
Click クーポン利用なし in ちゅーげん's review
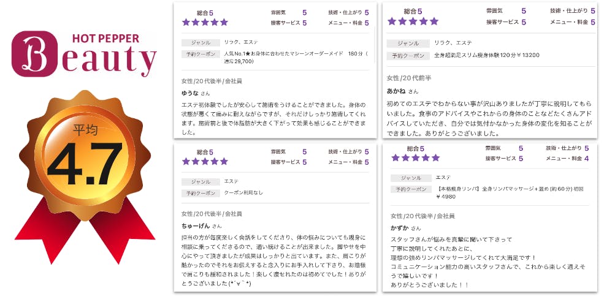pos(243,193)
